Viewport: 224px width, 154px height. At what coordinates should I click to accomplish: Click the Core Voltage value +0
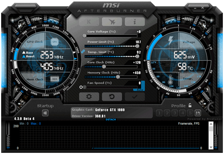[139, 32]
